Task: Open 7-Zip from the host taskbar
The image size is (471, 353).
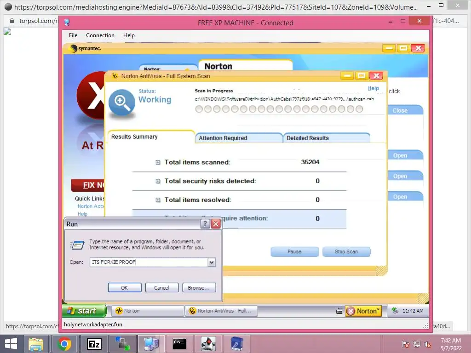Action: [94, 344]
